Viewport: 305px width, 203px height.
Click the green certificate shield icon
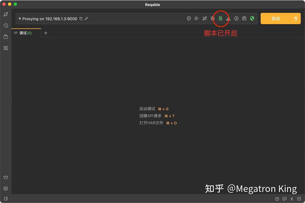click(x=252, y=18)
